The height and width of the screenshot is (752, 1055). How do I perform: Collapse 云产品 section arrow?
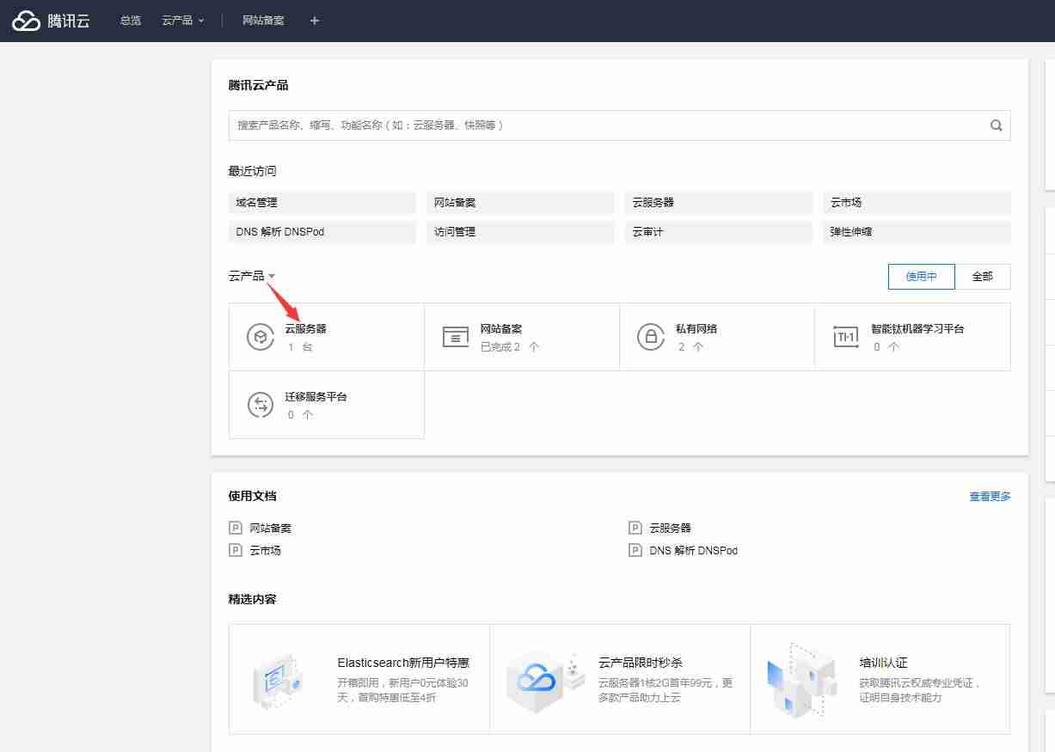tap(272, 277)
